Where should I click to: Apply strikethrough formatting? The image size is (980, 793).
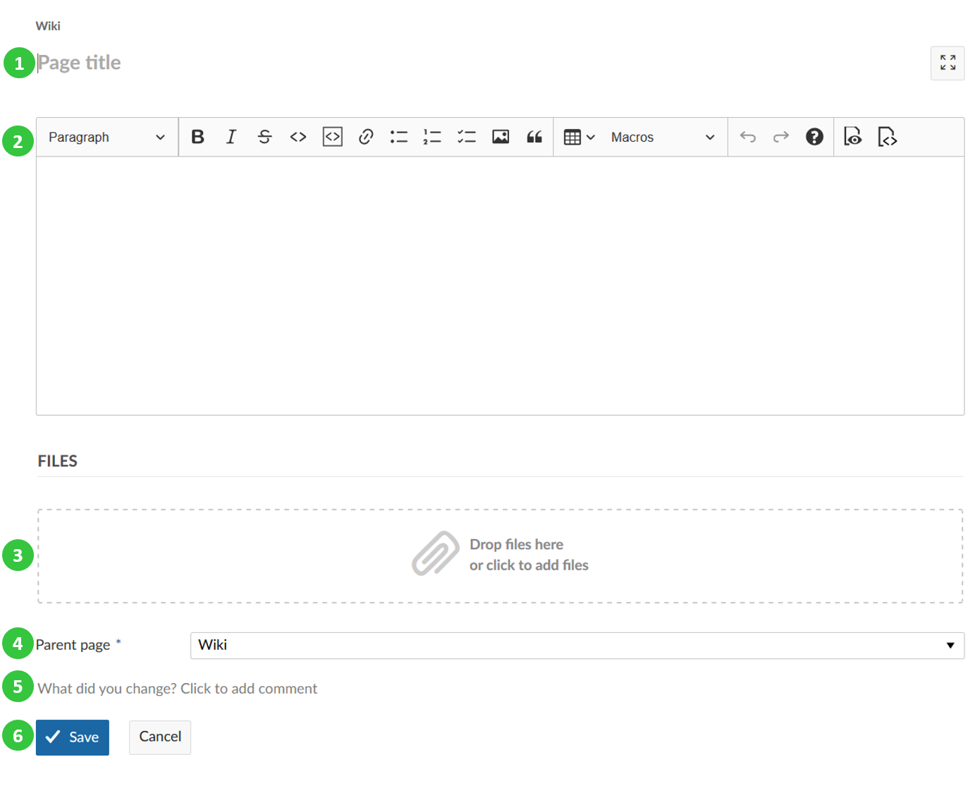coord(264,137)
